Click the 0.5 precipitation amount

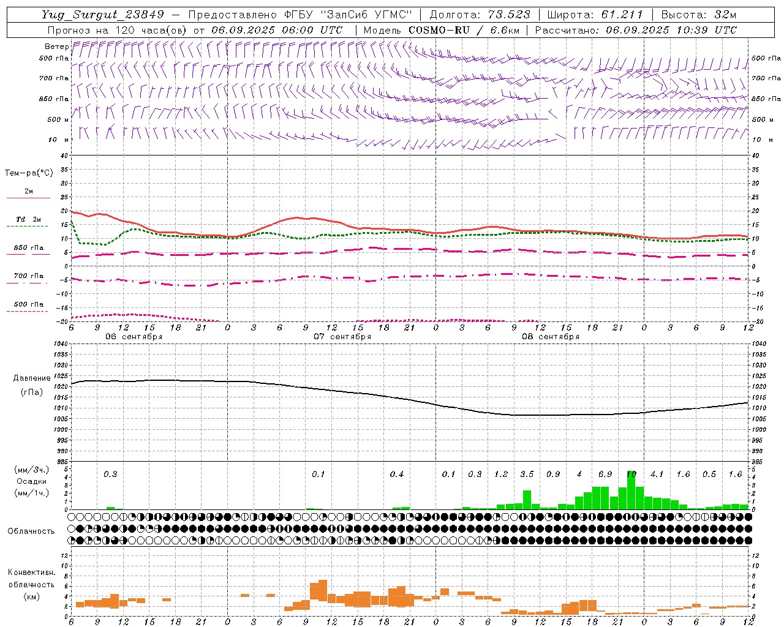click(x=709, y=474)
